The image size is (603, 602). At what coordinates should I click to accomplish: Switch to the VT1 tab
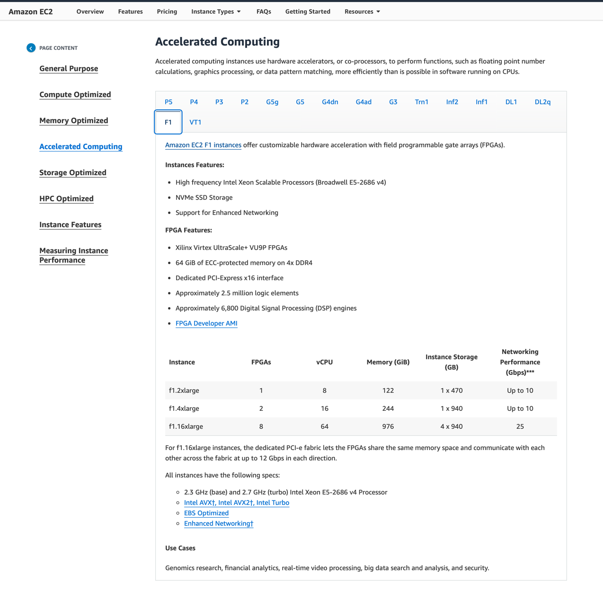click(x=195, y=122)
